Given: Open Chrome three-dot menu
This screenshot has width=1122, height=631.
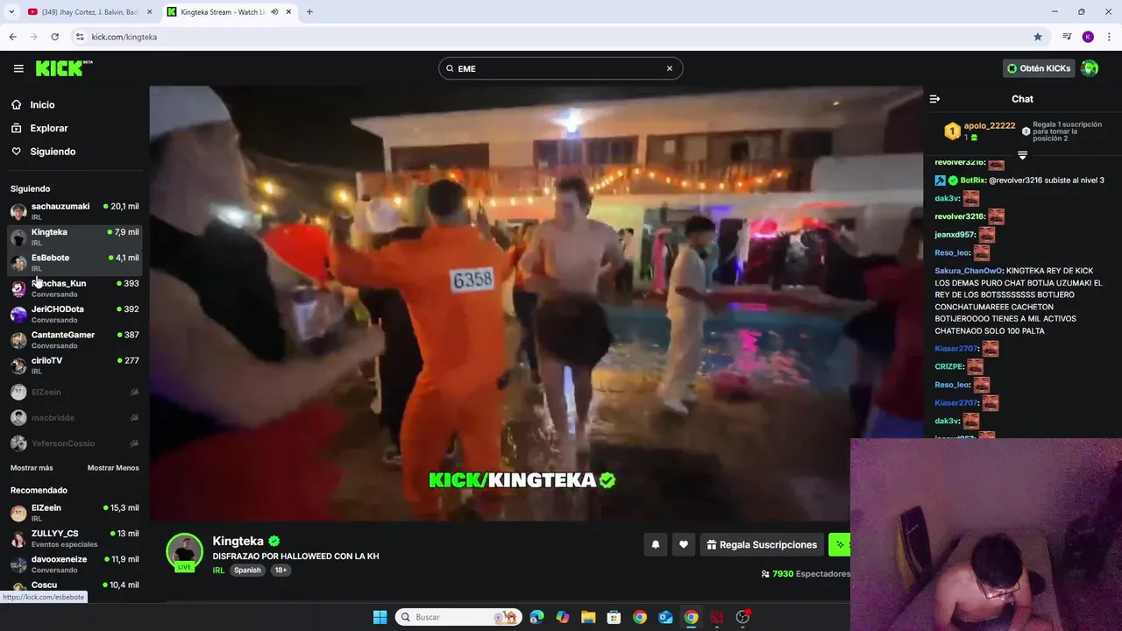Looking at the screenshot, I should click(x=1109, y=37).
